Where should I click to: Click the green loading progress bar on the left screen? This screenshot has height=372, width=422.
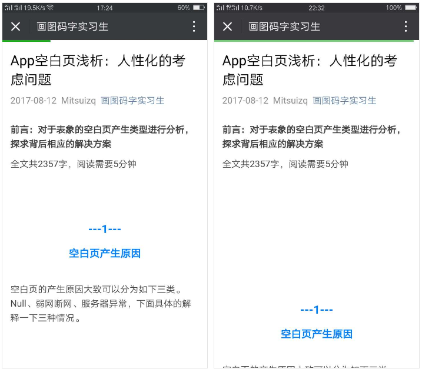pos(26,41)
